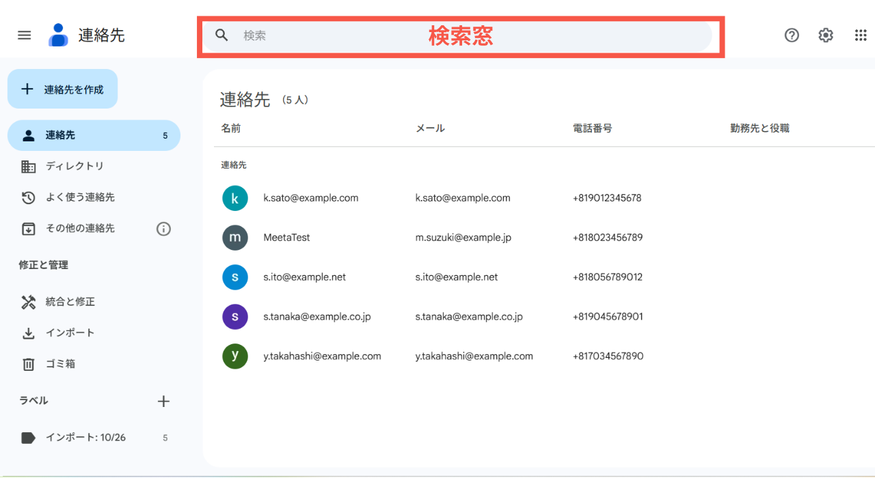Click the search magnifier icon
This screenshot has height=478, width=875.
point(221,35)
